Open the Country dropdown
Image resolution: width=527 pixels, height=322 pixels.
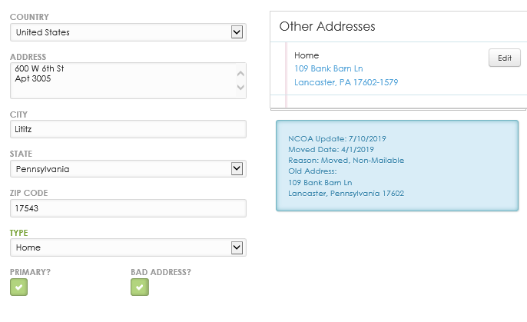pyautogui.click(x=128, y=32)
